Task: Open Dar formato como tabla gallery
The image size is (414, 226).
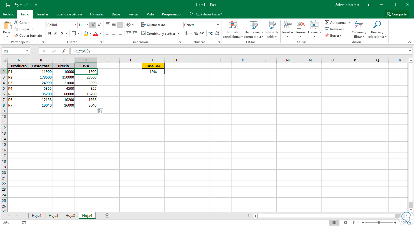Action: (x=254, y=29)
